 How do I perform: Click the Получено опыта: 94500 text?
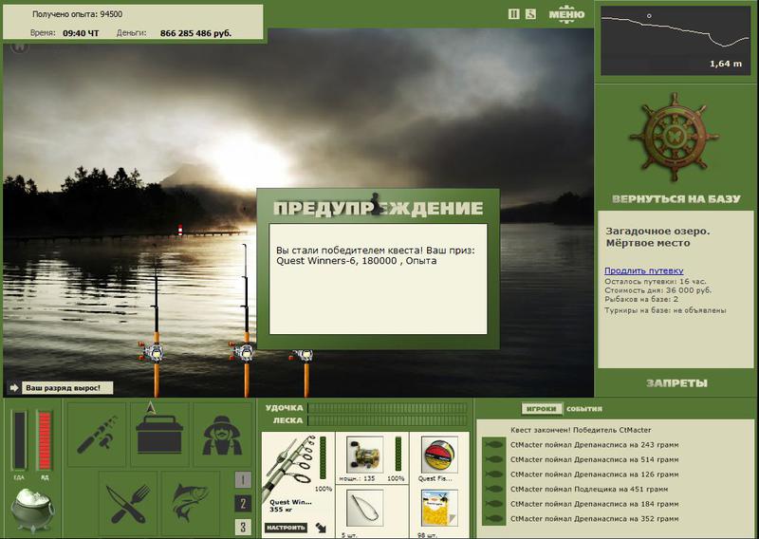(x=77, y=14)
